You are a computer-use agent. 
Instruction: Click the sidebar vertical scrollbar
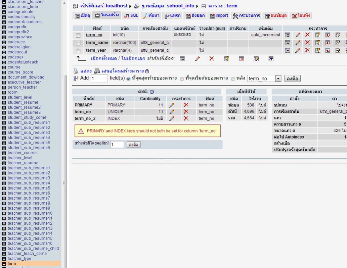click(64, 171)
